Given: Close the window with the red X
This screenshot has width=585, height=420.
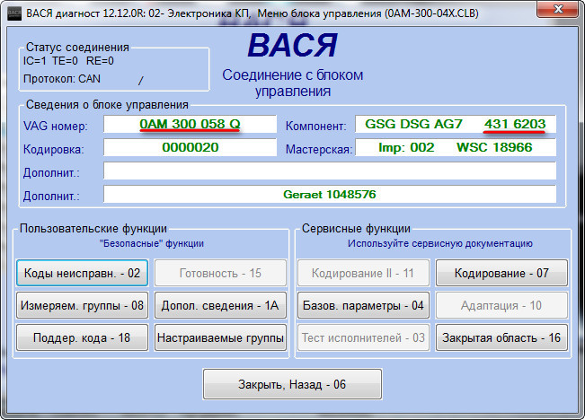Looking at the screenshot, I should (558, 9).
